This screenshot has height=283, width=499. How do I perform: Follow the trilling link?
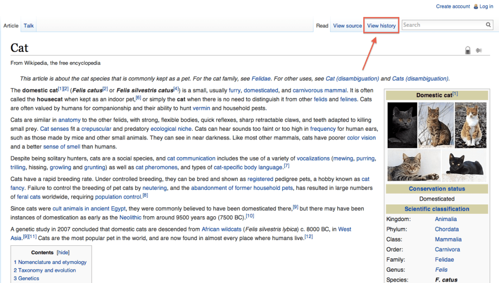(x=18, y=167)
